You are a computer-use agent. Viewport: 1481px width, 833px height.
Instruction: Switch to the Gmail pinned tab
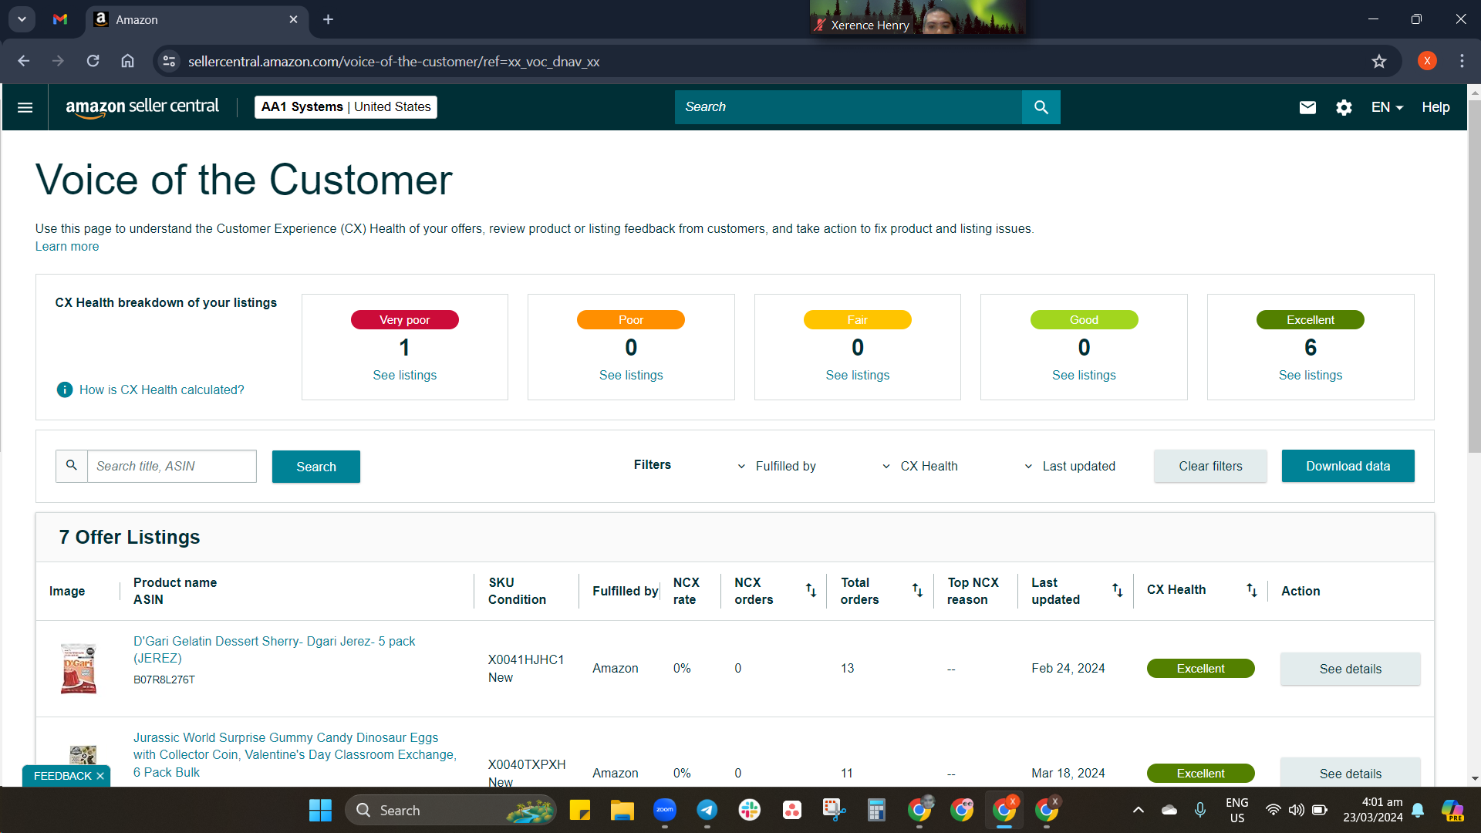(x=60, y=19)
